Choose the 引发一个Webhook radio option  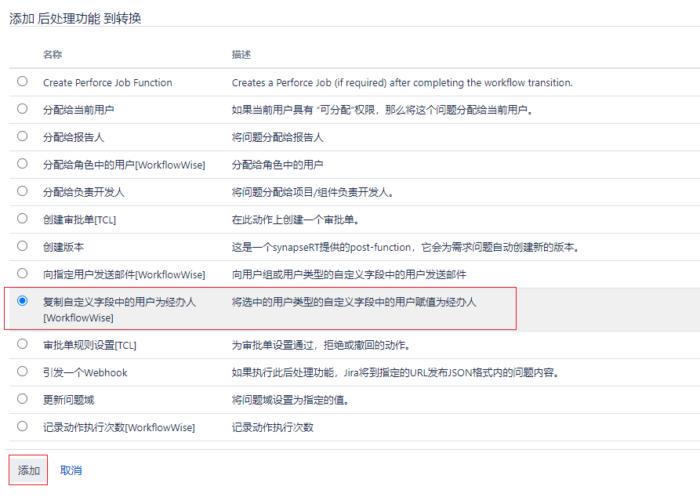tap(22, 372)
